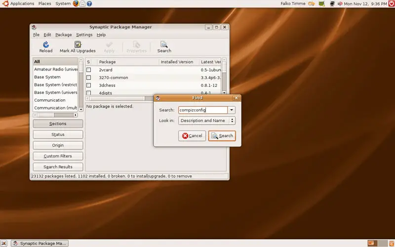Toggle the checkbox for 3270-common package
The width and height of the screenshot is (395, 247).
[89, 78]
